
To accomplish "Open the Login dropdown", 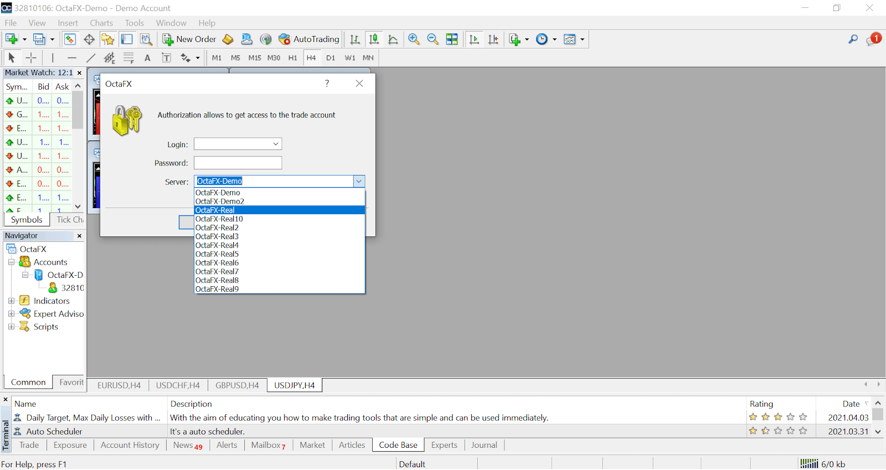I will [x=276, y=144].
